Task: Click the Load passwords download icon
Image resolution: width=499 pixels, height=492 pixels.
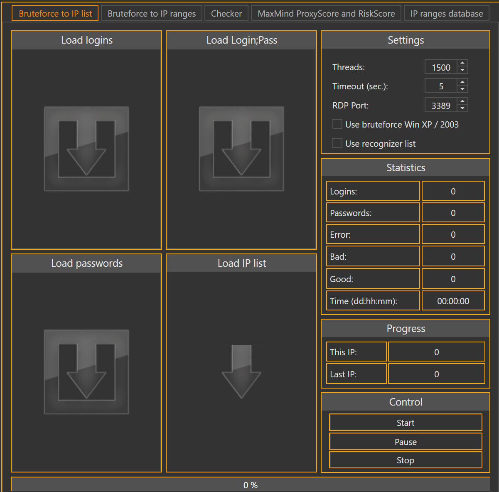Action: point(86,371)
